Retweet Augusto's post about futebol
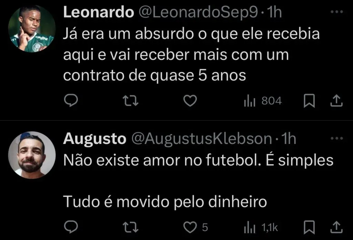This screenshot has height=240, width=353. 131,227
